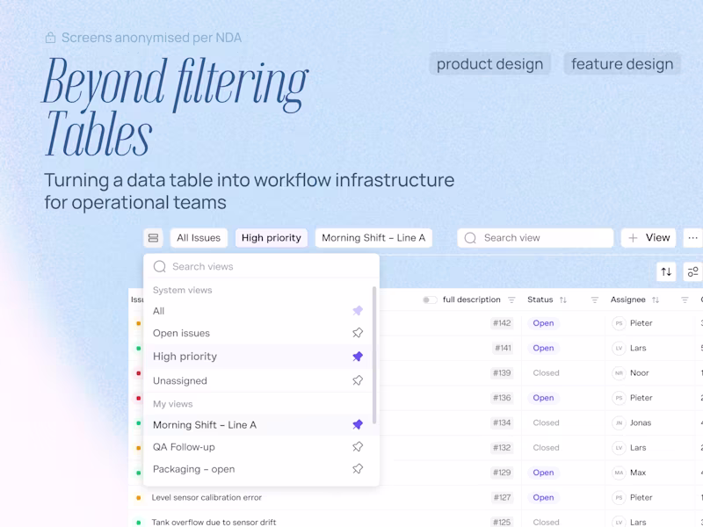The width and height of the screenshot is (703, 527).
Task: Click the green priority dot of #125
Action: (x=139, y=522)
